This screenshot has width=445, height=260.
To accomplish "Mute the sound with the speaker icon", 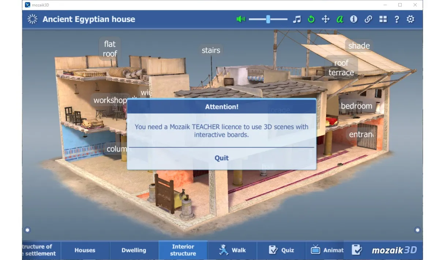I will pos(241,19).
